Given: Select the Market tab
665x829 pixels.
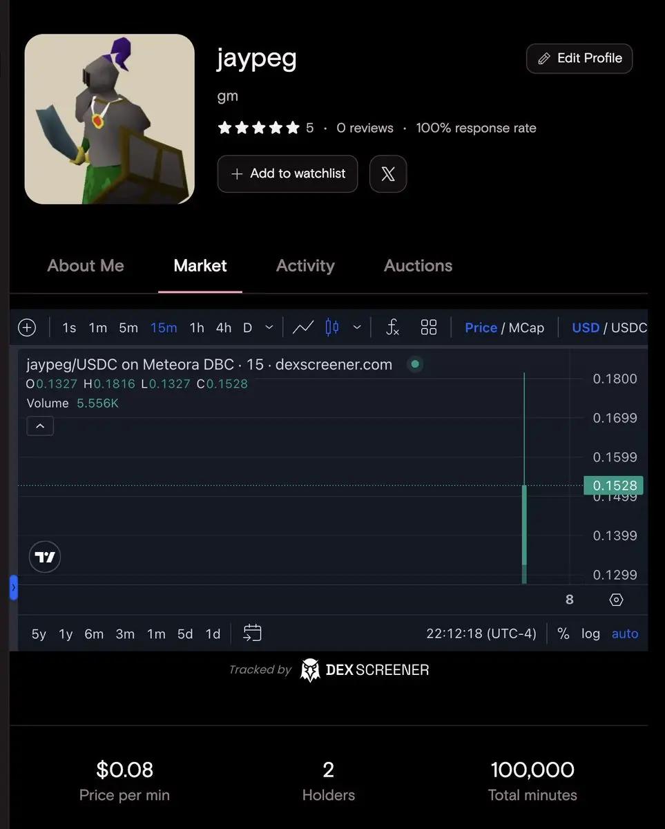Looking at the screenshot, I should click(x=200, y=266).
